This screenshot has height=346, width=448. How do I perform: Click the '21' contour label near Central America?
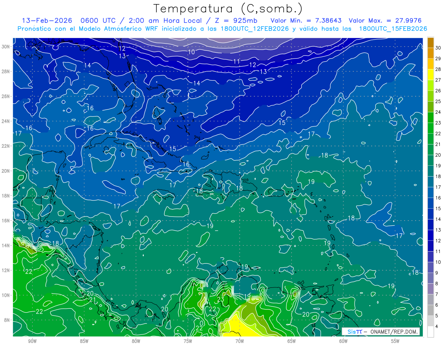click(x=93, y=300)
